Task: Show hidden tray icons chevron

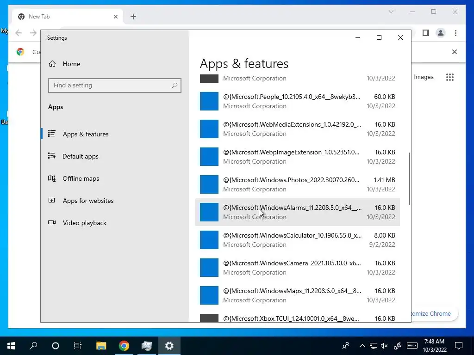Action: click(x=362, y=346)
